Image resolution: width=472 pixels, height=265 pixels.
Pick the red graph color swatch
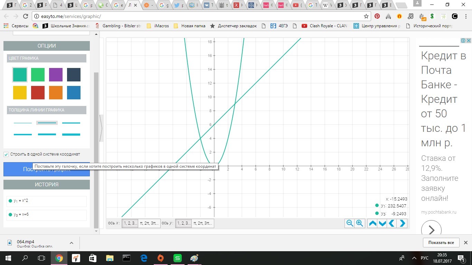coord(38,92)
